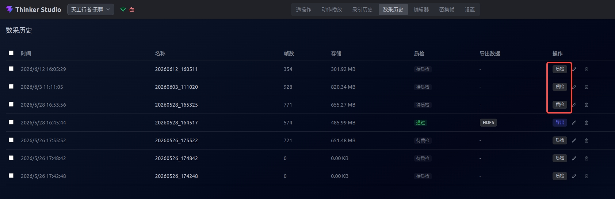Image resolution: width=615 pixels, height=199 pixels.
Task: Delete record 20260528_164517 with trash icon
Action: 587,123
